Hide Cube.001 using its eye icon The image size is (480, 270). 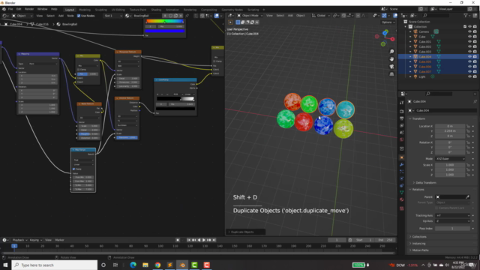[x=469, y=42]
